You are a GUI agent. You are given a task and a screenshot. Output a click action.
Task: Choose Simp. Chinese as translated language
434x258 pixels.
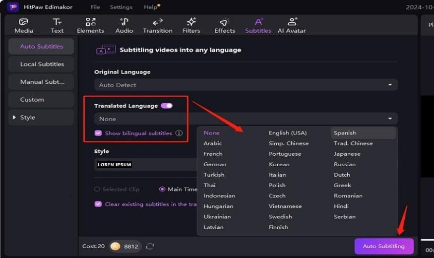tap(288, 143)
